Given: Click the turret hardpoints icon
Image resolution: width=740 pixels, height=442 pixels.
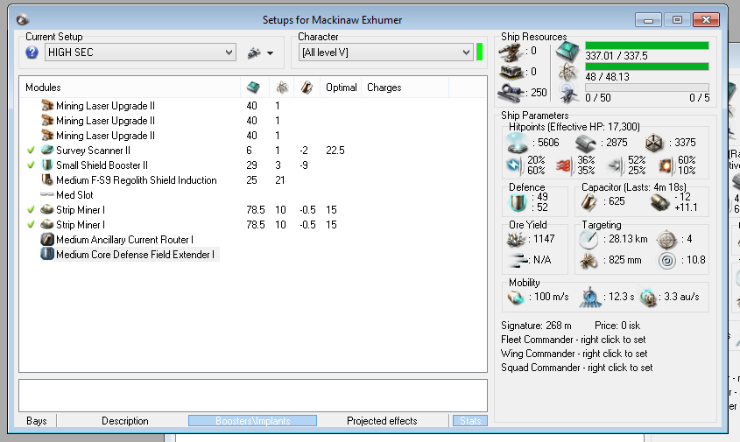Looking at the screenshot, I should coord(511,52).
